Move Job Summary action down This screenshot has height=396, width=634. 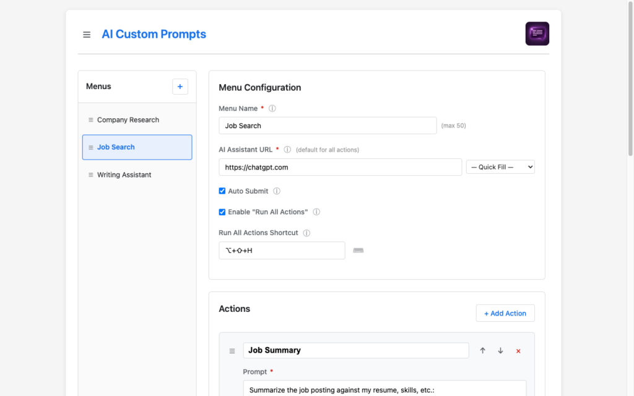500,350
